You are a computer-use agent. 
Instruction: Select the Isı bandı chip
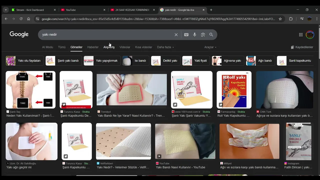136,61
